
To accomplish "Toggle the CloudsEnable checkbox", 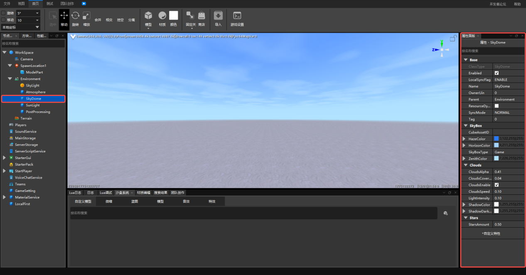I will [x=497, y=185].
